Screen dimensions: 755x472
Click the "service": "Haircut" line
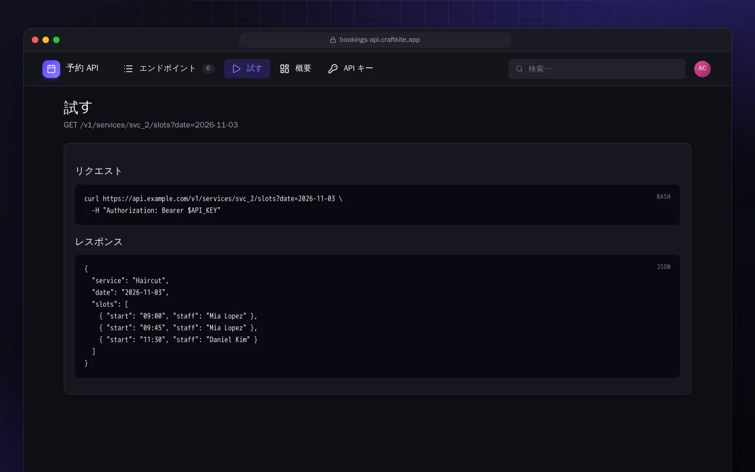coord(130,281)
